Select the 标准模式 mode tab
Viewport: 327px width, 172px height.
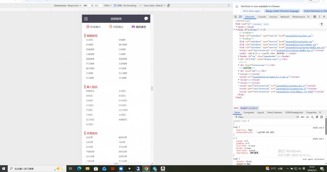coord(94,27)
